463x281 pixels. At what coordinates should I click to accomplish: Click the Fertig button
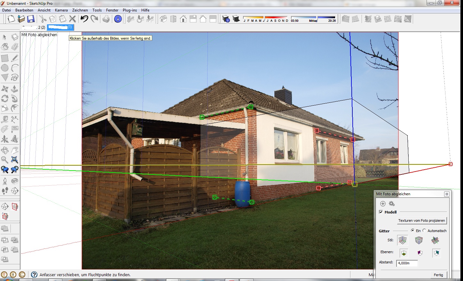coord(438,275)
